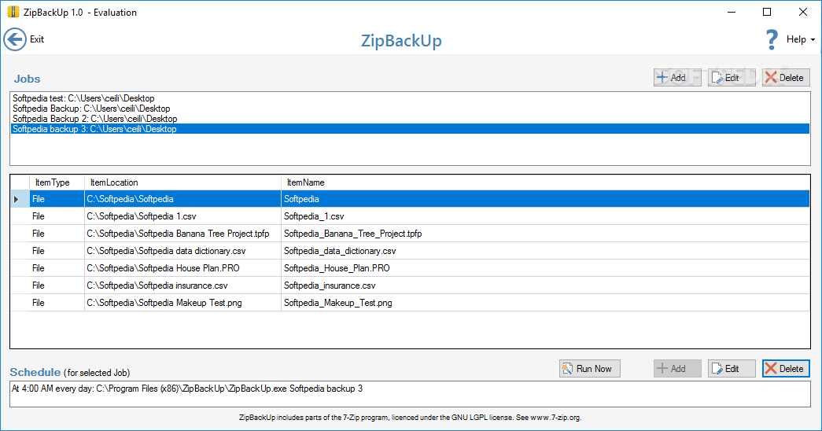This screenshot has width=822, height=431.
Task: Edit the schedule for the selected job
Action: pos(732,369)
